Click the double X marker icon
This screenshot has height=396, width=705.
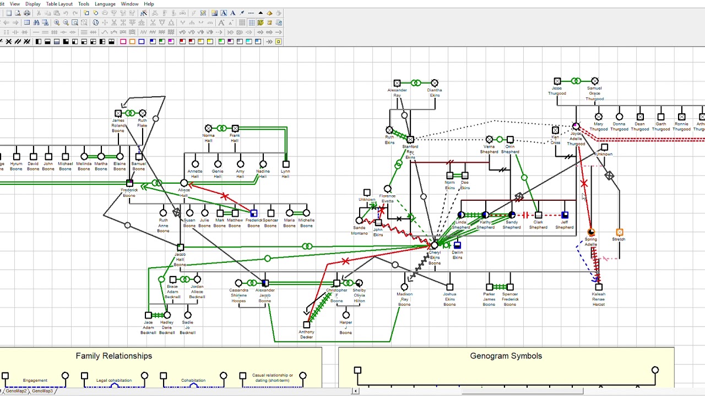tap(27, 41)
